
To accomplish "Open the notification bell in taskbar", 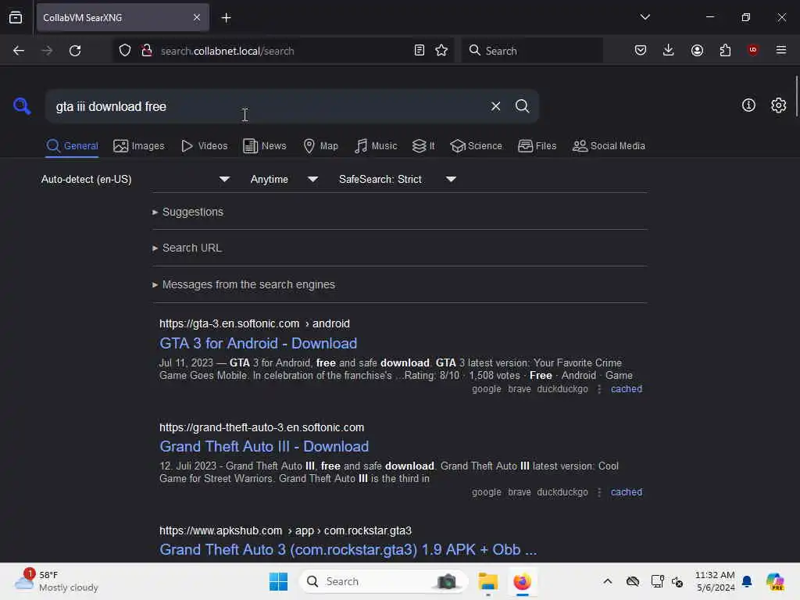I will [x=748, y=581].
